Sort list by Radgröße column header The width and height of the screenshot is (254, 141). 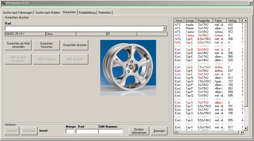point(205,21)
